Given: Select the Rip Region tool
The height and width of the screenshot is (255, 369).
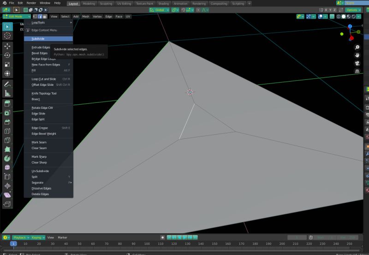Looking at the screenshot, I should (7, 204).
